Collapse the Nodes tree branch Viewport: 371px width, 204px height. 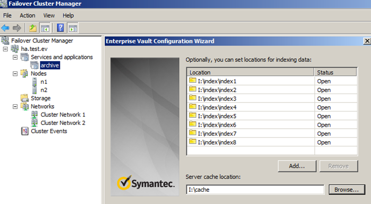click(x=15, y=73)
